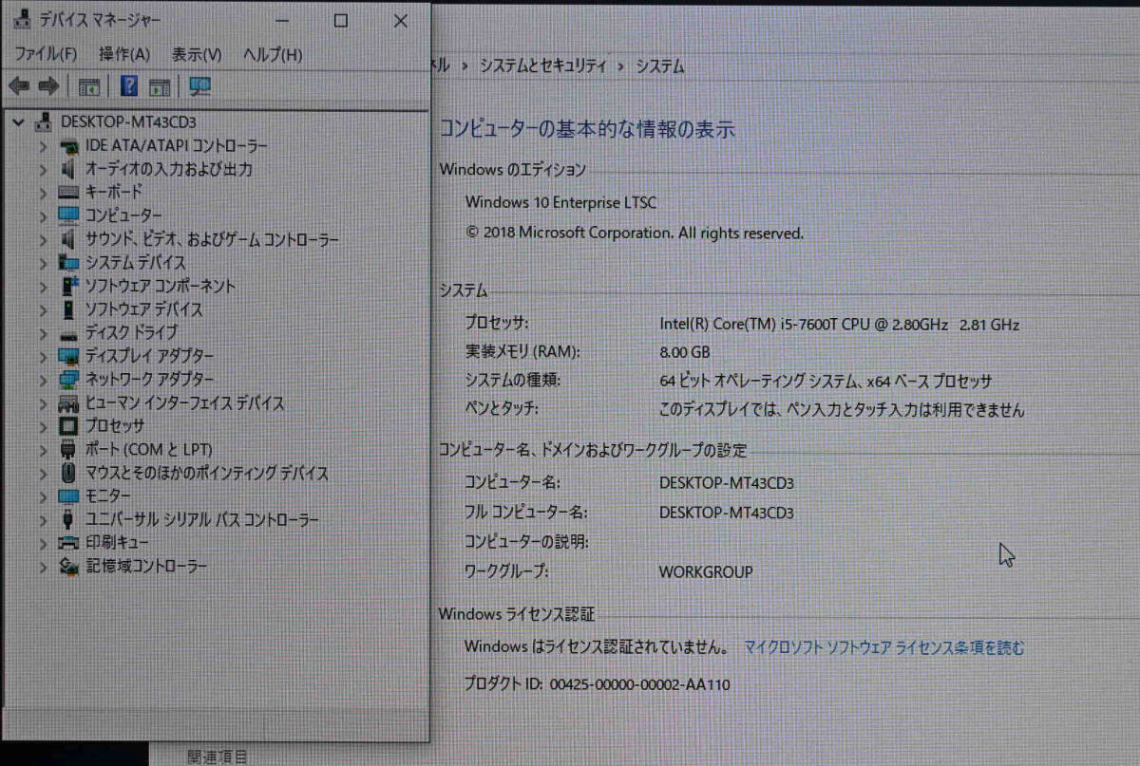Expand the ネットワーク アダプター node arrow
The height and width of the screenshot is (766, 1140).
(x=43, y=380)
